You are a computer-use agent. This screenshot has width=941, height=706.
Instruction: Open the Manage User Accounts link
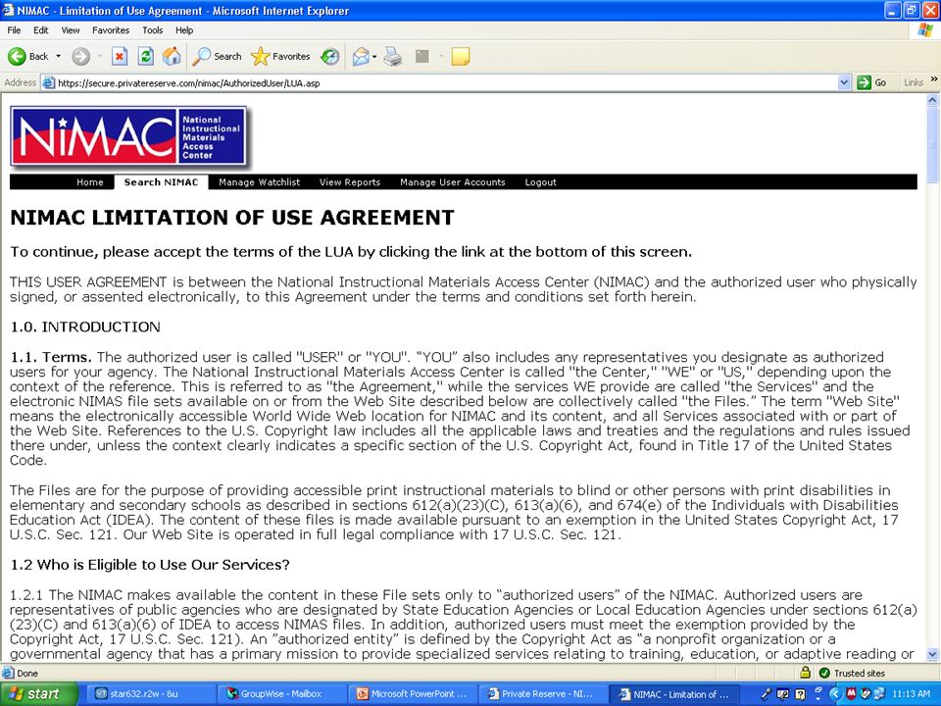[453, 182]
